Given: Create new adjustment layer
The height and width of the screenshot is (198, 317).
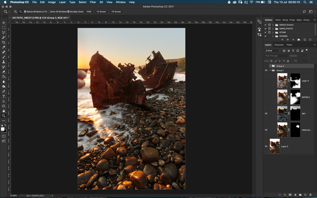Looking at the screenshot, I should (295, 195).
